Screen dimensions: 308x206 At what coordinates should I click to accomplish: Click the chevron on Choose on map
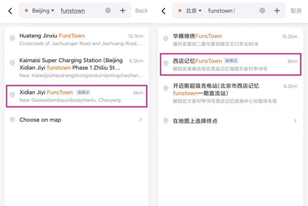click(x=141, y=120)
